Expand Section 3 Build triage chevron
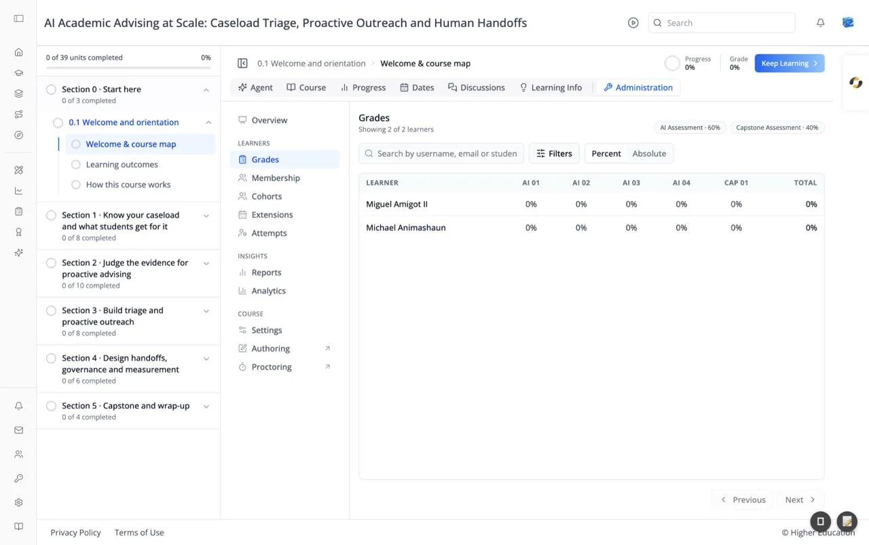Viewport: 869px width, 545px height. [x=206, y=311]
